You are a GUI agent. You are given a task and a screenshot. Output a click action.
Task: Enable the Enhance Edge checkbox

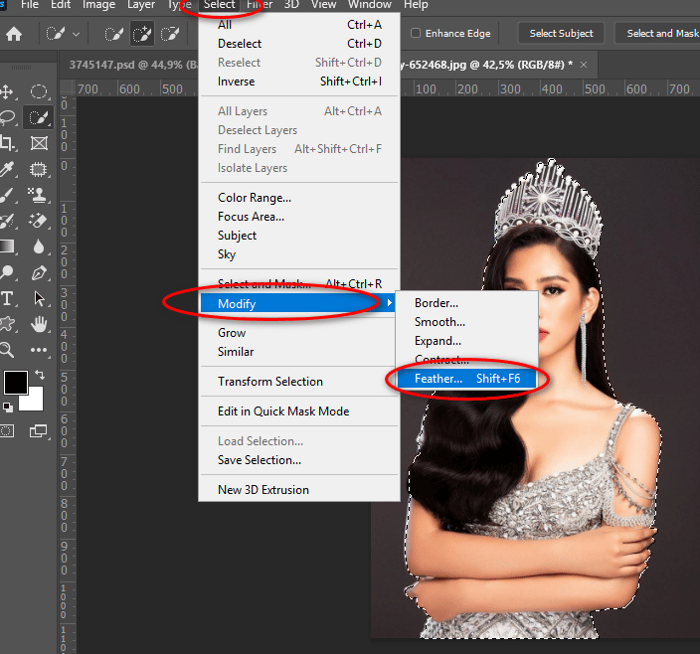tap(416, 34)
